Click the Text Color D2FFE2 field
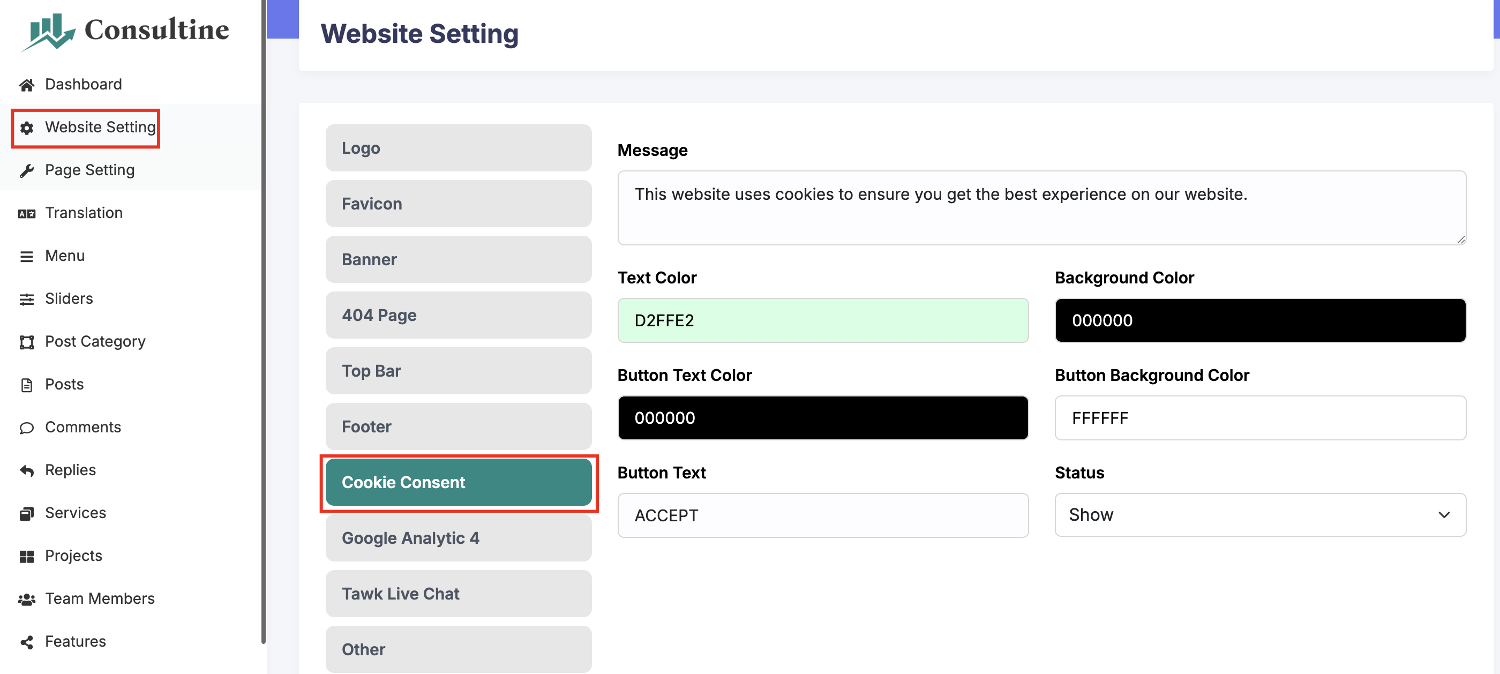1500x674 pixels. coord(822,320)
